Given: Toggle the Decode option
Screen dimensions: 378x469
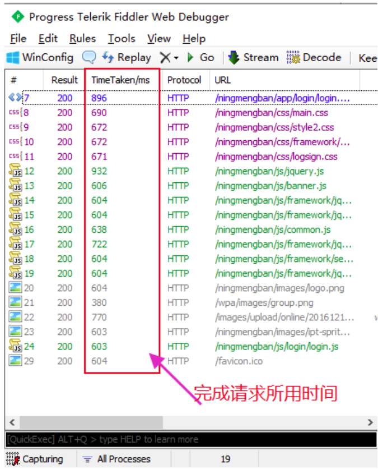Looking at the screenshot, I should (314, 57).
